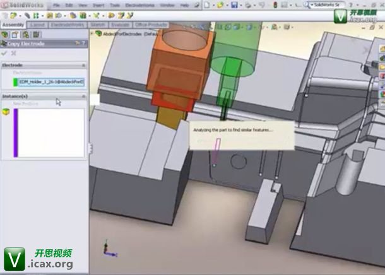The height and width of the screenshot is (275, 385).
Task: Click the empty instances list box
Action: [51, 132]
